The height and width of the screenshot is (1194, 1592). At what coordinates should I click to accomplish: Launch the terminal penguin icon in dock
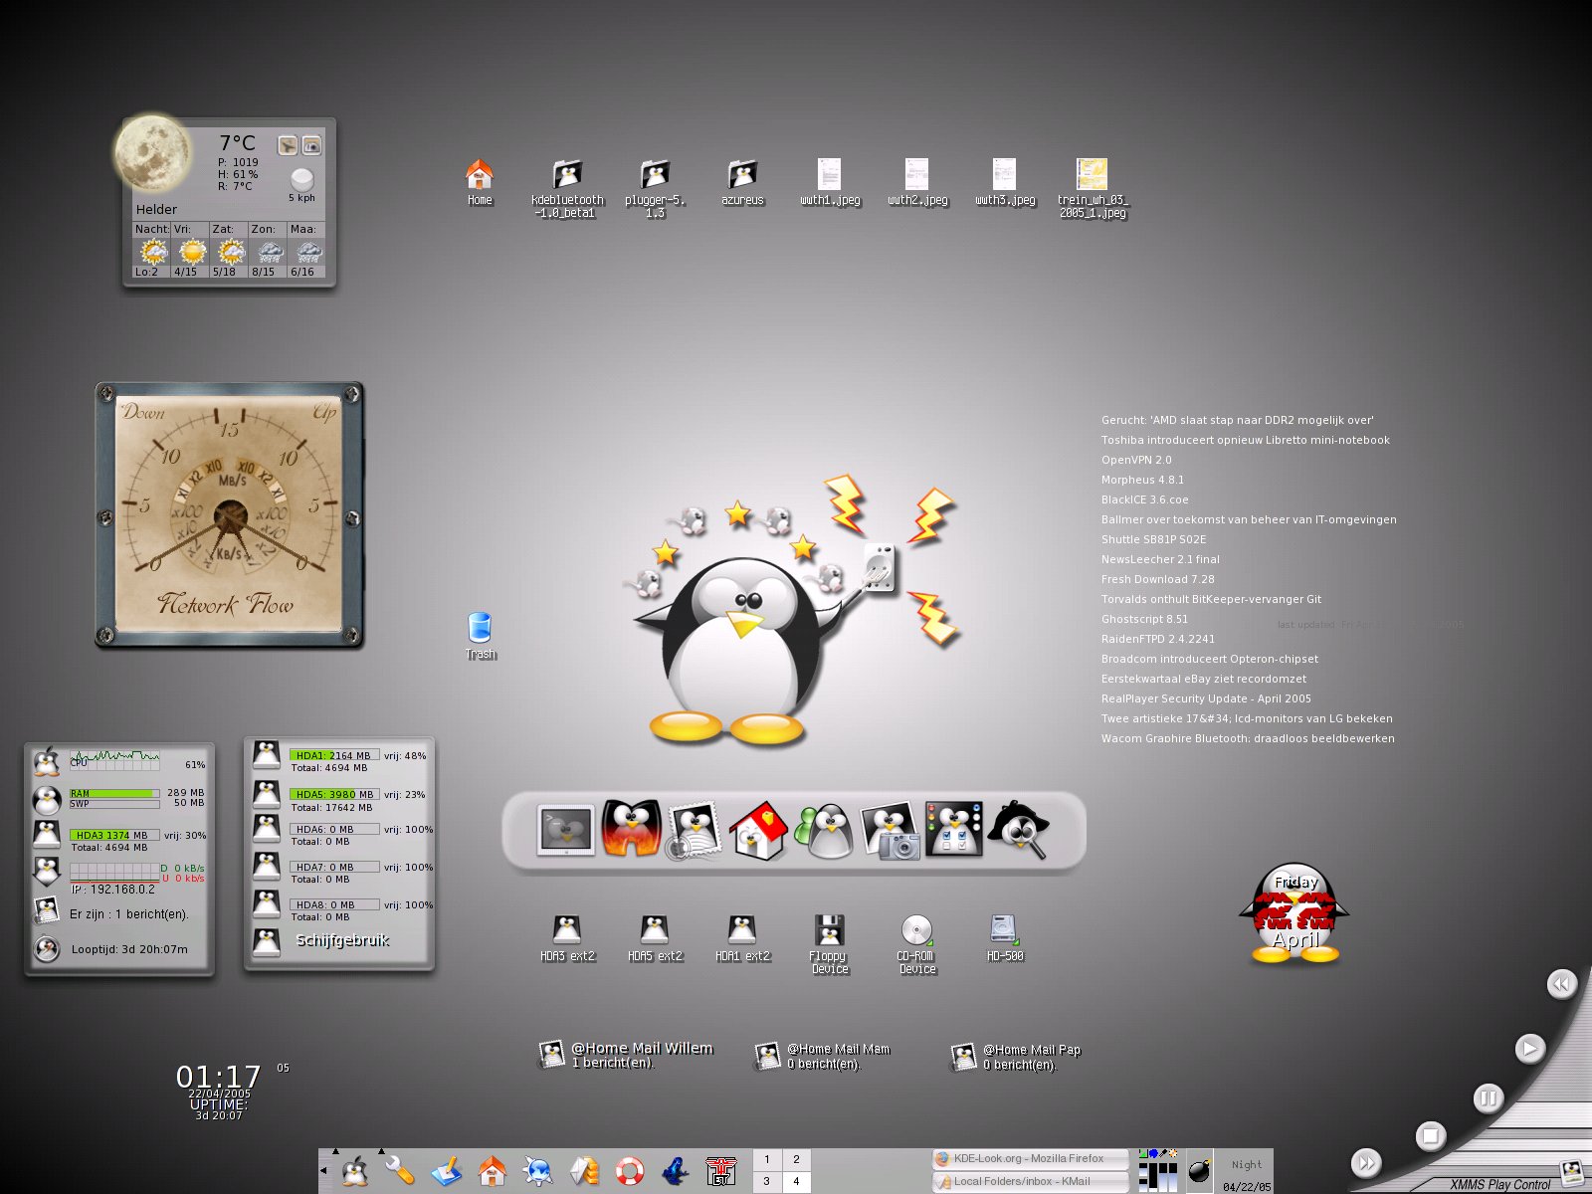(x=565, y=831)
